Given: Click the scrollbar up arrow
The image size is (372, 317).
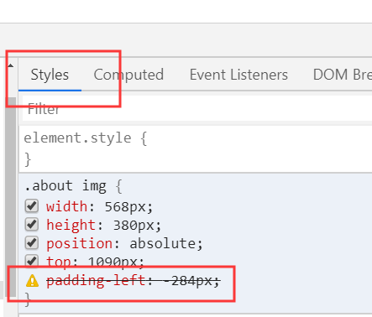Looking at the screenshot, I should pos(11,66).
